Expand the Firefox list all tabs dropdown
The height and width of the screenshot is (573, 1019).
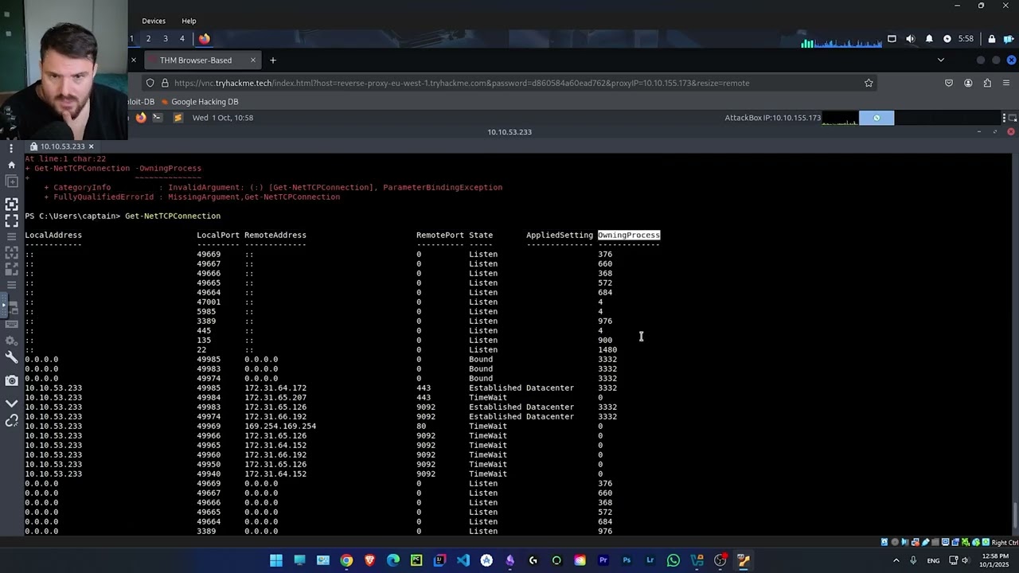pyautogui.click(x=940, y=60)
